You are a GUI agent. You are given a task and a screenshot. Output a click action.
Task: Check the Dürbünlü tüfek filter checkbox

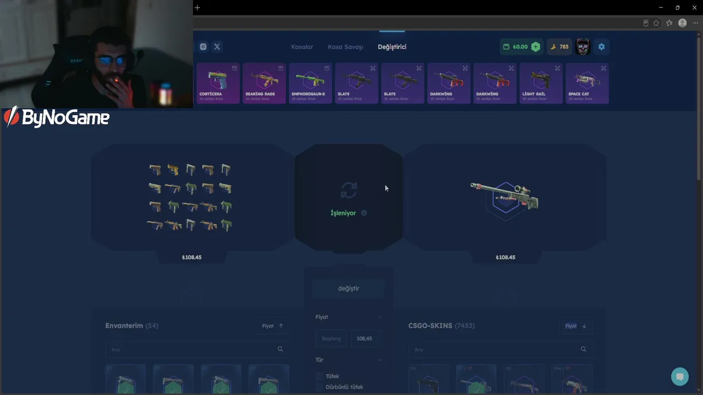[x=319, y=387]
